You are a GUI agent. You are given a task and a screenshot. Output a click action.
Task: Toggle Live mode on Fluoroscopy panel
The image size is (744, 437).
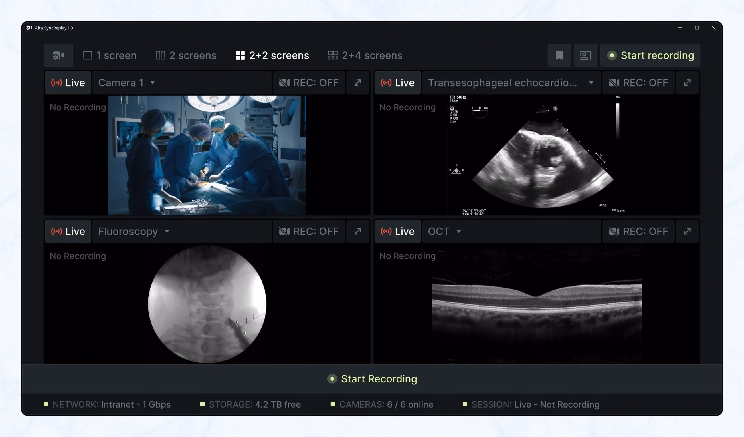(x=68, y=232)
